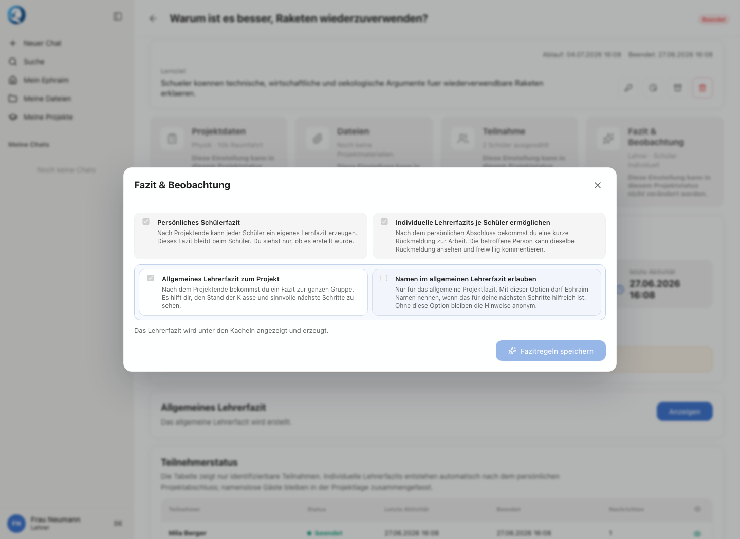
Task: Enable Namen im allgemeinen Lehrerfazit erlauben
Action: [384, 278]
